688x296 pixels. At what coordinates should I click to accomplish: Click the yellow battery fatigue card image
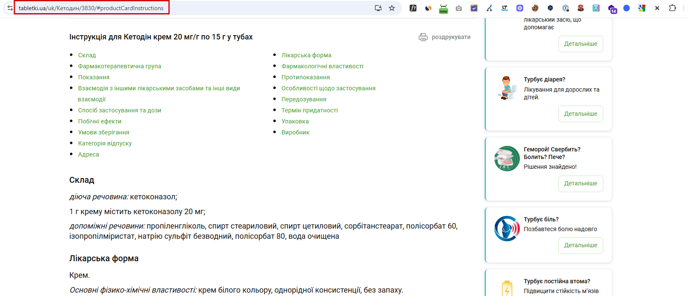507,288
